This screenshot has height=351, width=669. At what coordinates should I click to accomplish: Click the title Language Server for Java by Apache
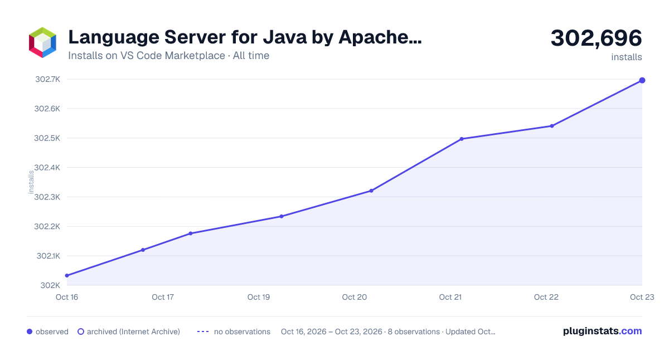point(245,38)
